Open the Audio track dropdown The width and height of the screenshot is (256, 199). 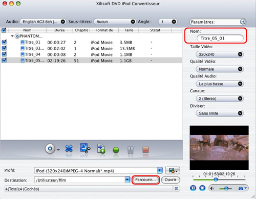(x=43, y=22)
